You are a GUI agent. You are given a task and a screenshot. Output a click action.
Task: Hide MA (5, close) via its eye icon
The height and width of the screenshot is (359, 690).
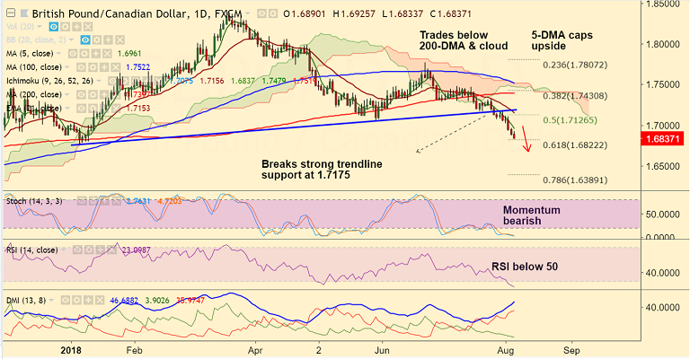[x=73, y=54]
